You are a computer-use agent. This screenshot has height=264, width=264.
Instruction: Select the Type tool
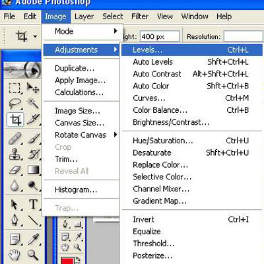pyautogui.click(x=33, y=205)
